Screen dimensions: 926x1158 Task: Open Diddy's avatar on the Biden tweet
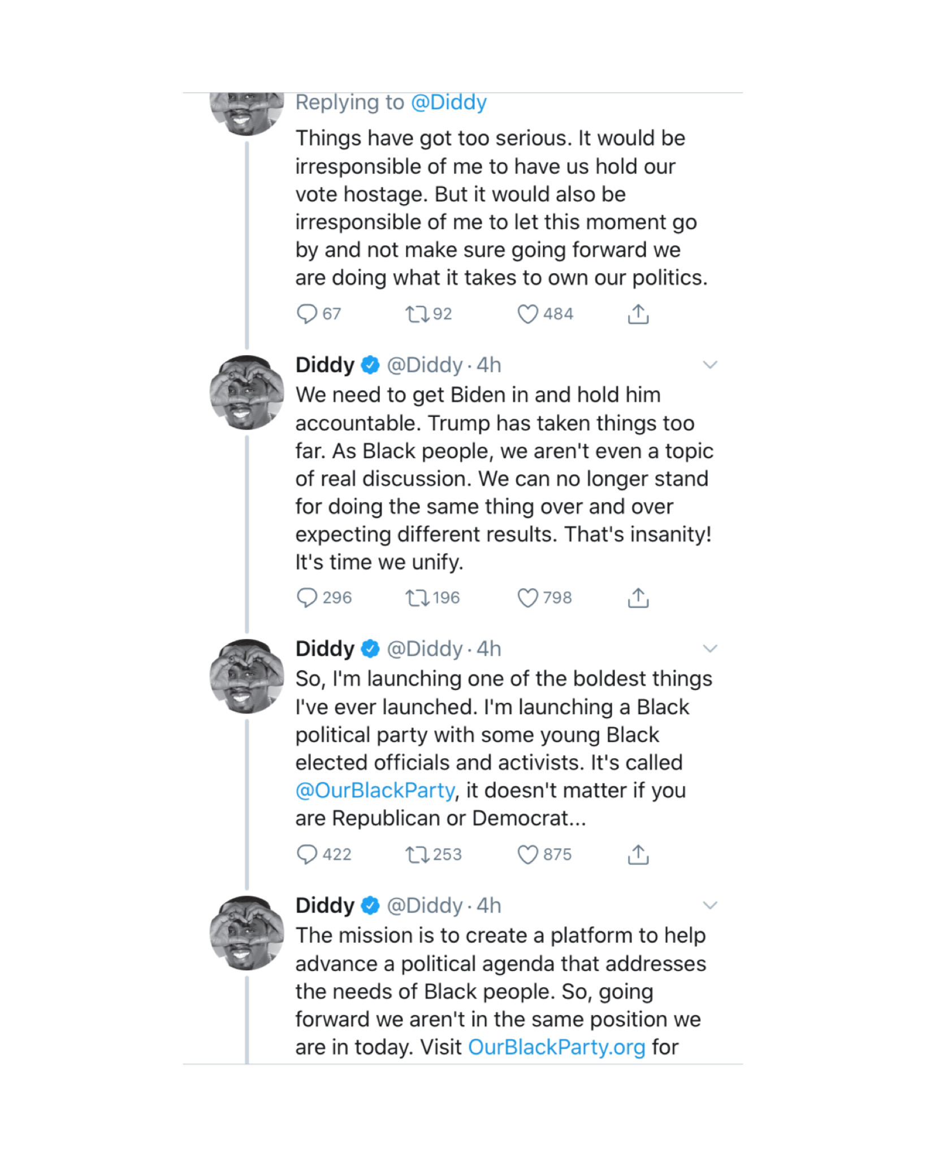[246, 392]
